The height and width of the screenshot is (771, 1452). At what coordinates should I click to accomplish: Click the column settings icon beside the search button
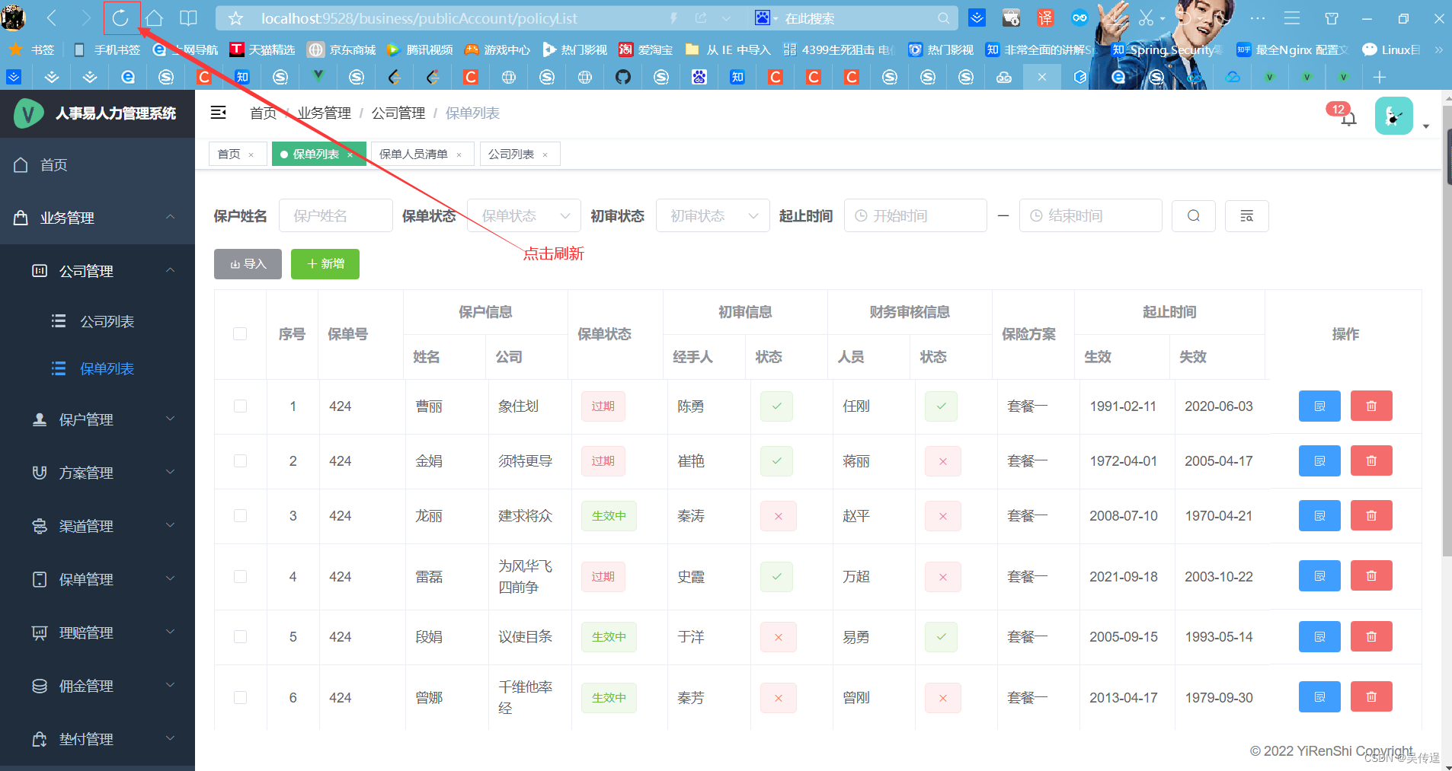[x=1246, y=215]
